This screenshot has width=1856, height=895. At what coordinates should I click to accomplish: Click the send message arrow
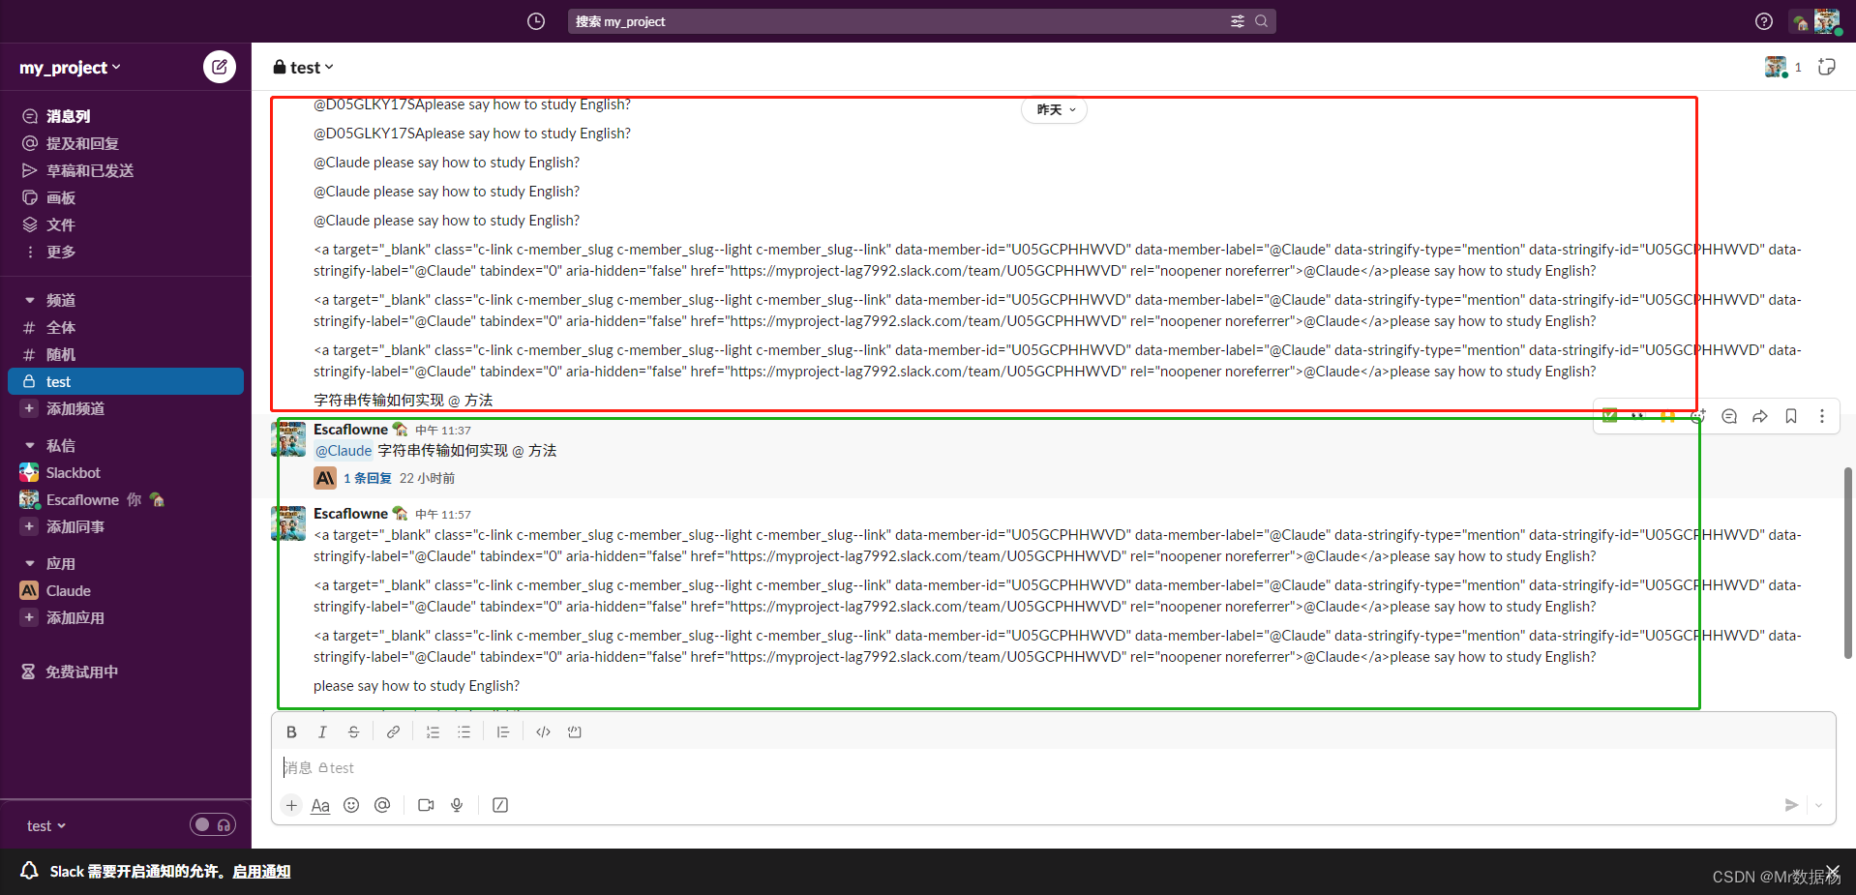[1791, 805]
